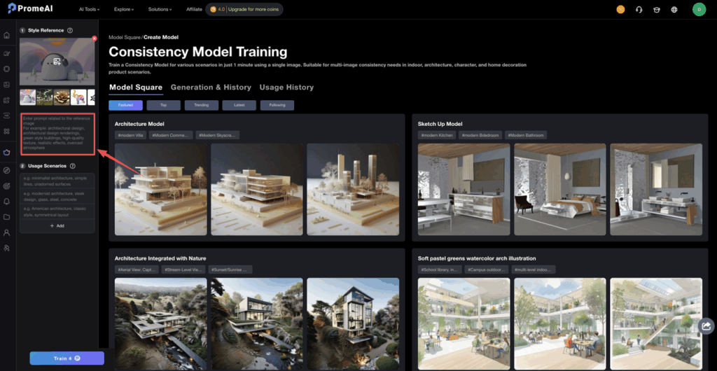Open the Architecture Model skyscraper thumbnail
717x371 pixels.
(353, 190)
